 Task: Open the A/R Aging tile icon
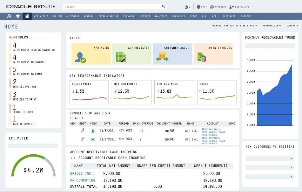click(x=80, y=57)
